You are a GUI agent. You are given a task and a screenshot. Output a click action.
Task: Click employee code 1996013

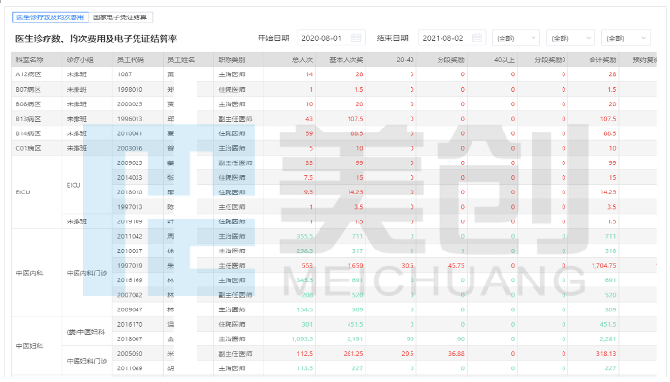pyautogui.click(x=130, y=119)
